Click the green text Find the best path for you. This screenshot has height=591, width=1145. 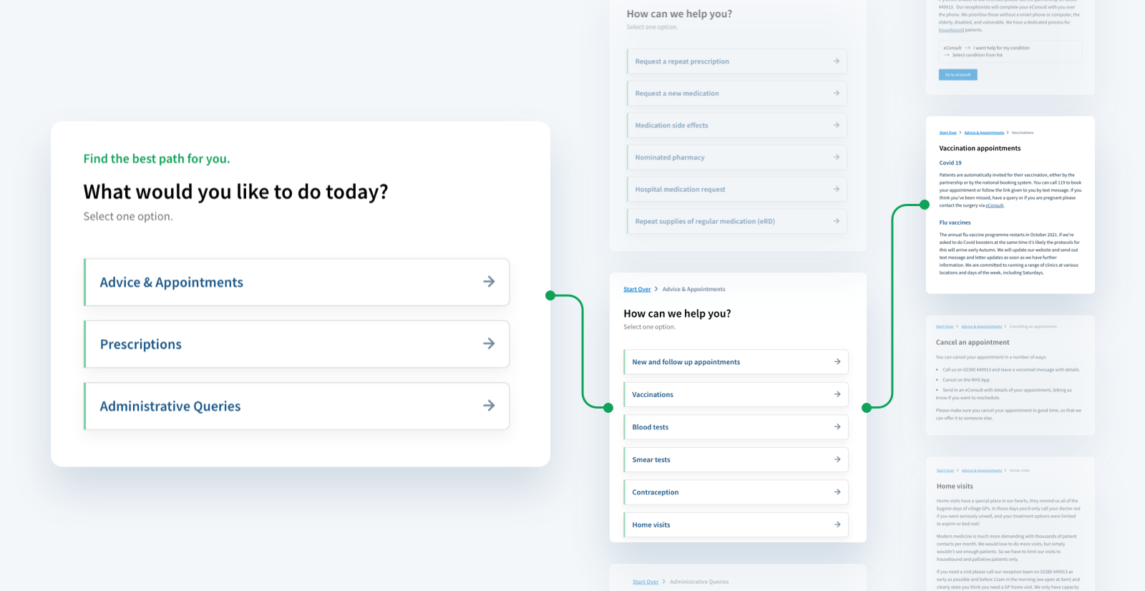(x=157, y=159)
